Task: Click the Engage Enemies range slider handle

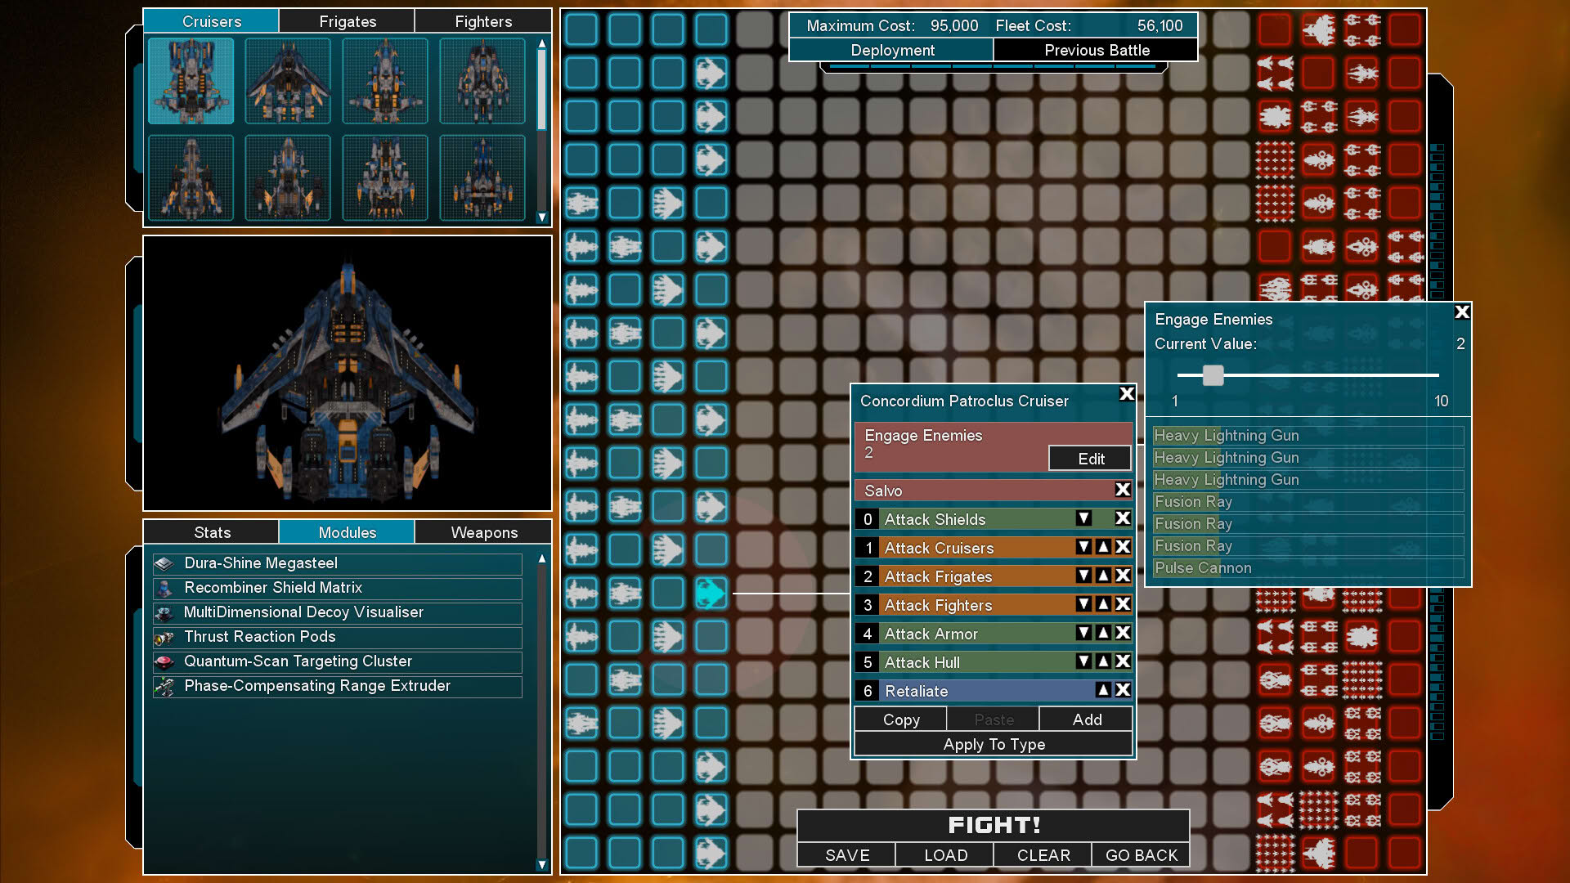Action: (1213, 375)
